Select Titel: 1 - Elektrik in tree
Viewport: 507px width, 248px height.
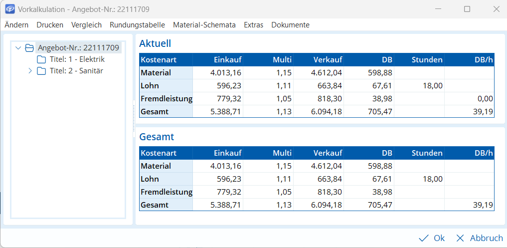77,59
